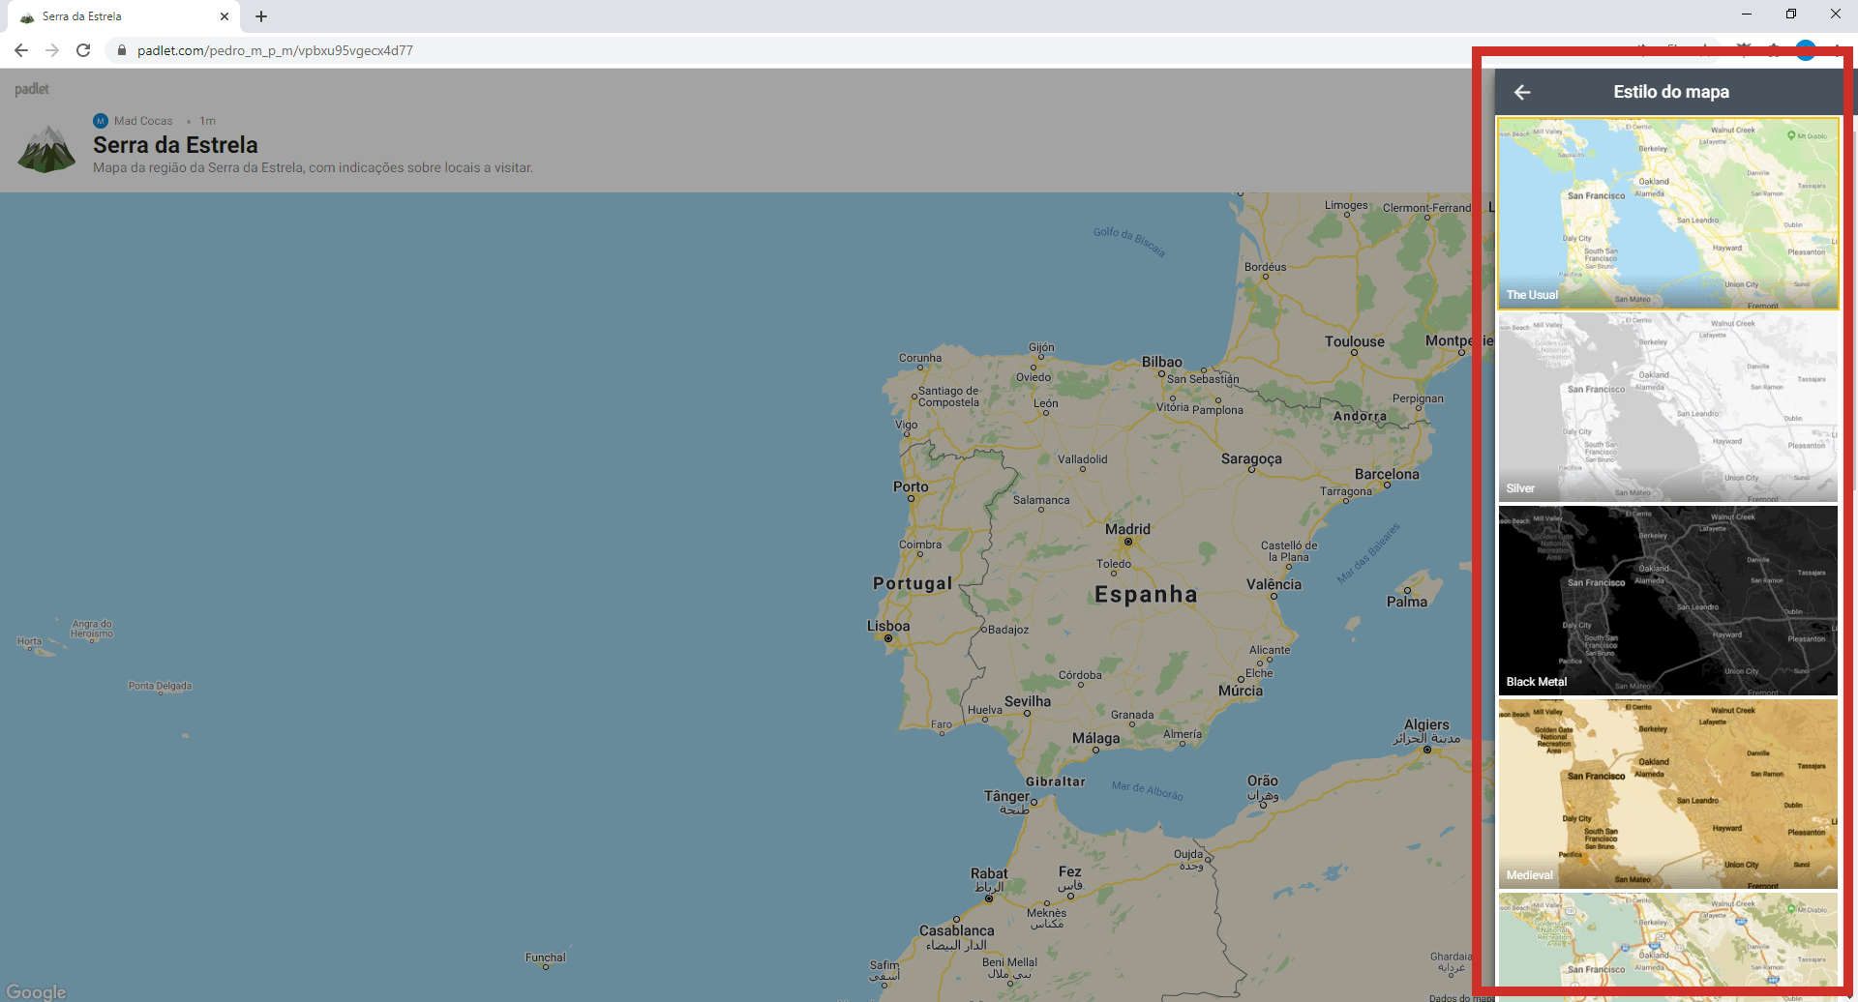Click Madrid on the map
Viewport: 1858px width, 1002px height.
pos(1128,529)
